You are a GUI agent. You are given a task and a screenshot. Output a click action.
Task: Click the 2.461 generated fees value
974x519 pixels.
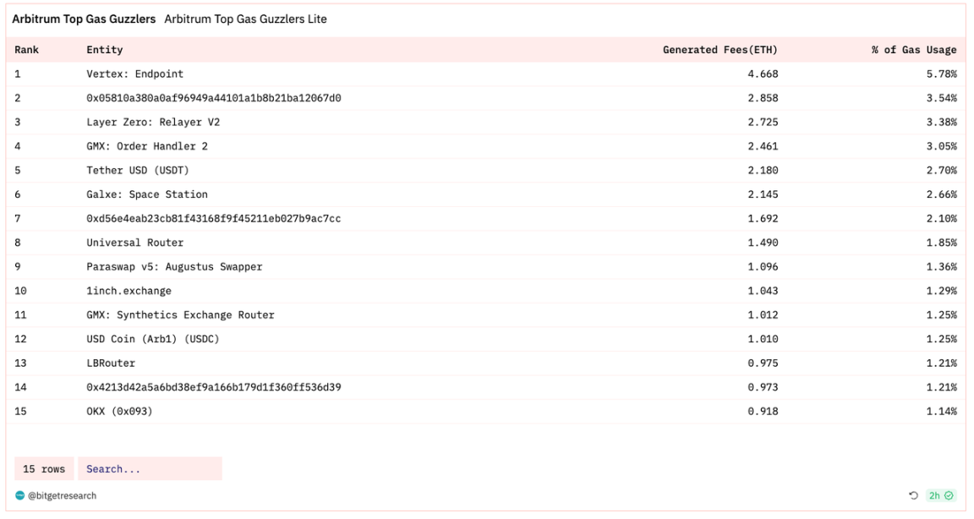coord(763,146)
